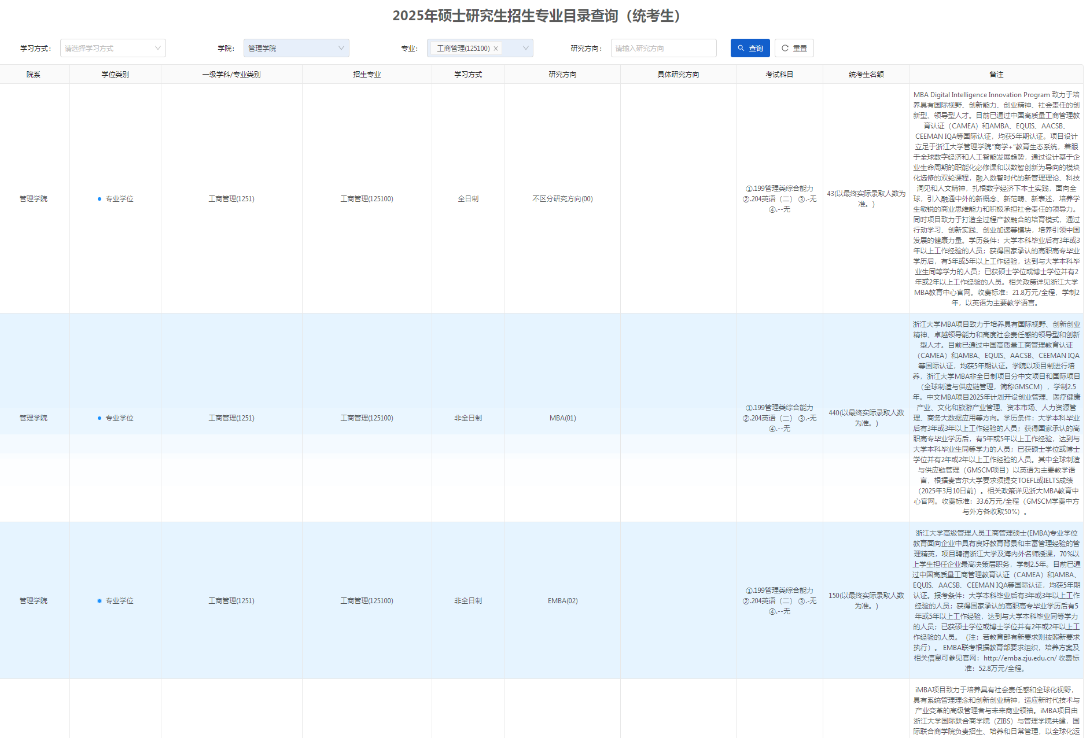Click the exam subjects cell in MBA(01) row
1090x738 pixels.
click(779, 418)
